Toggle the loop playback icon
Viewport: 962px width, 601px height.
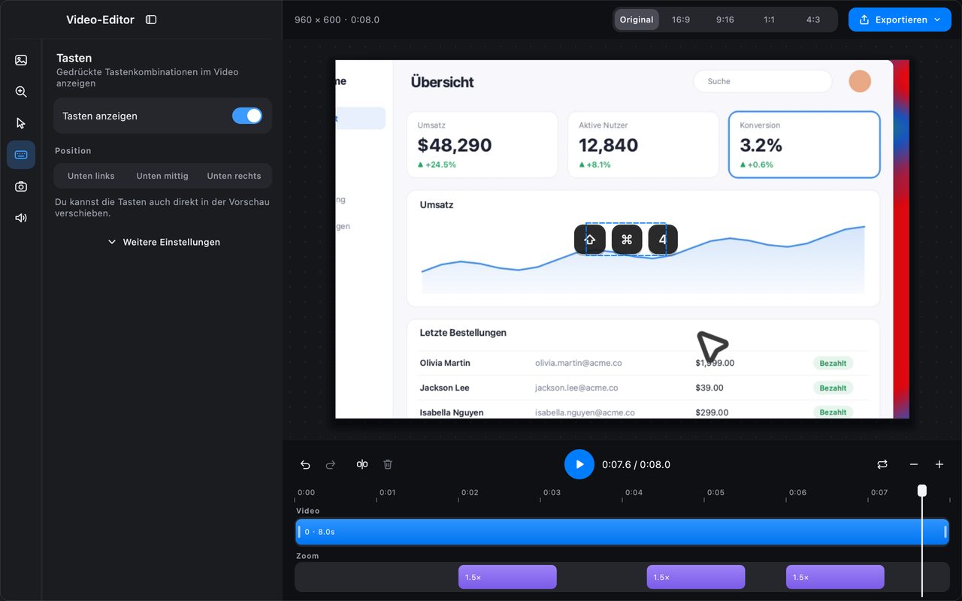point(882,464)
